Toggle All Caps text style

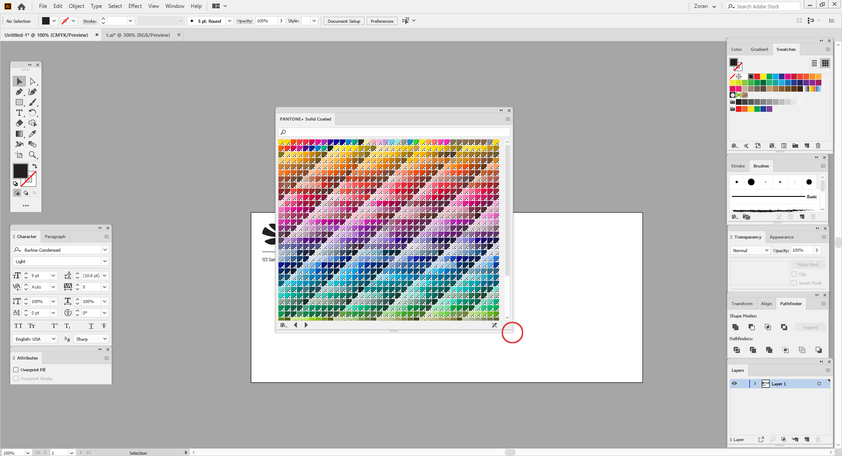18,326
